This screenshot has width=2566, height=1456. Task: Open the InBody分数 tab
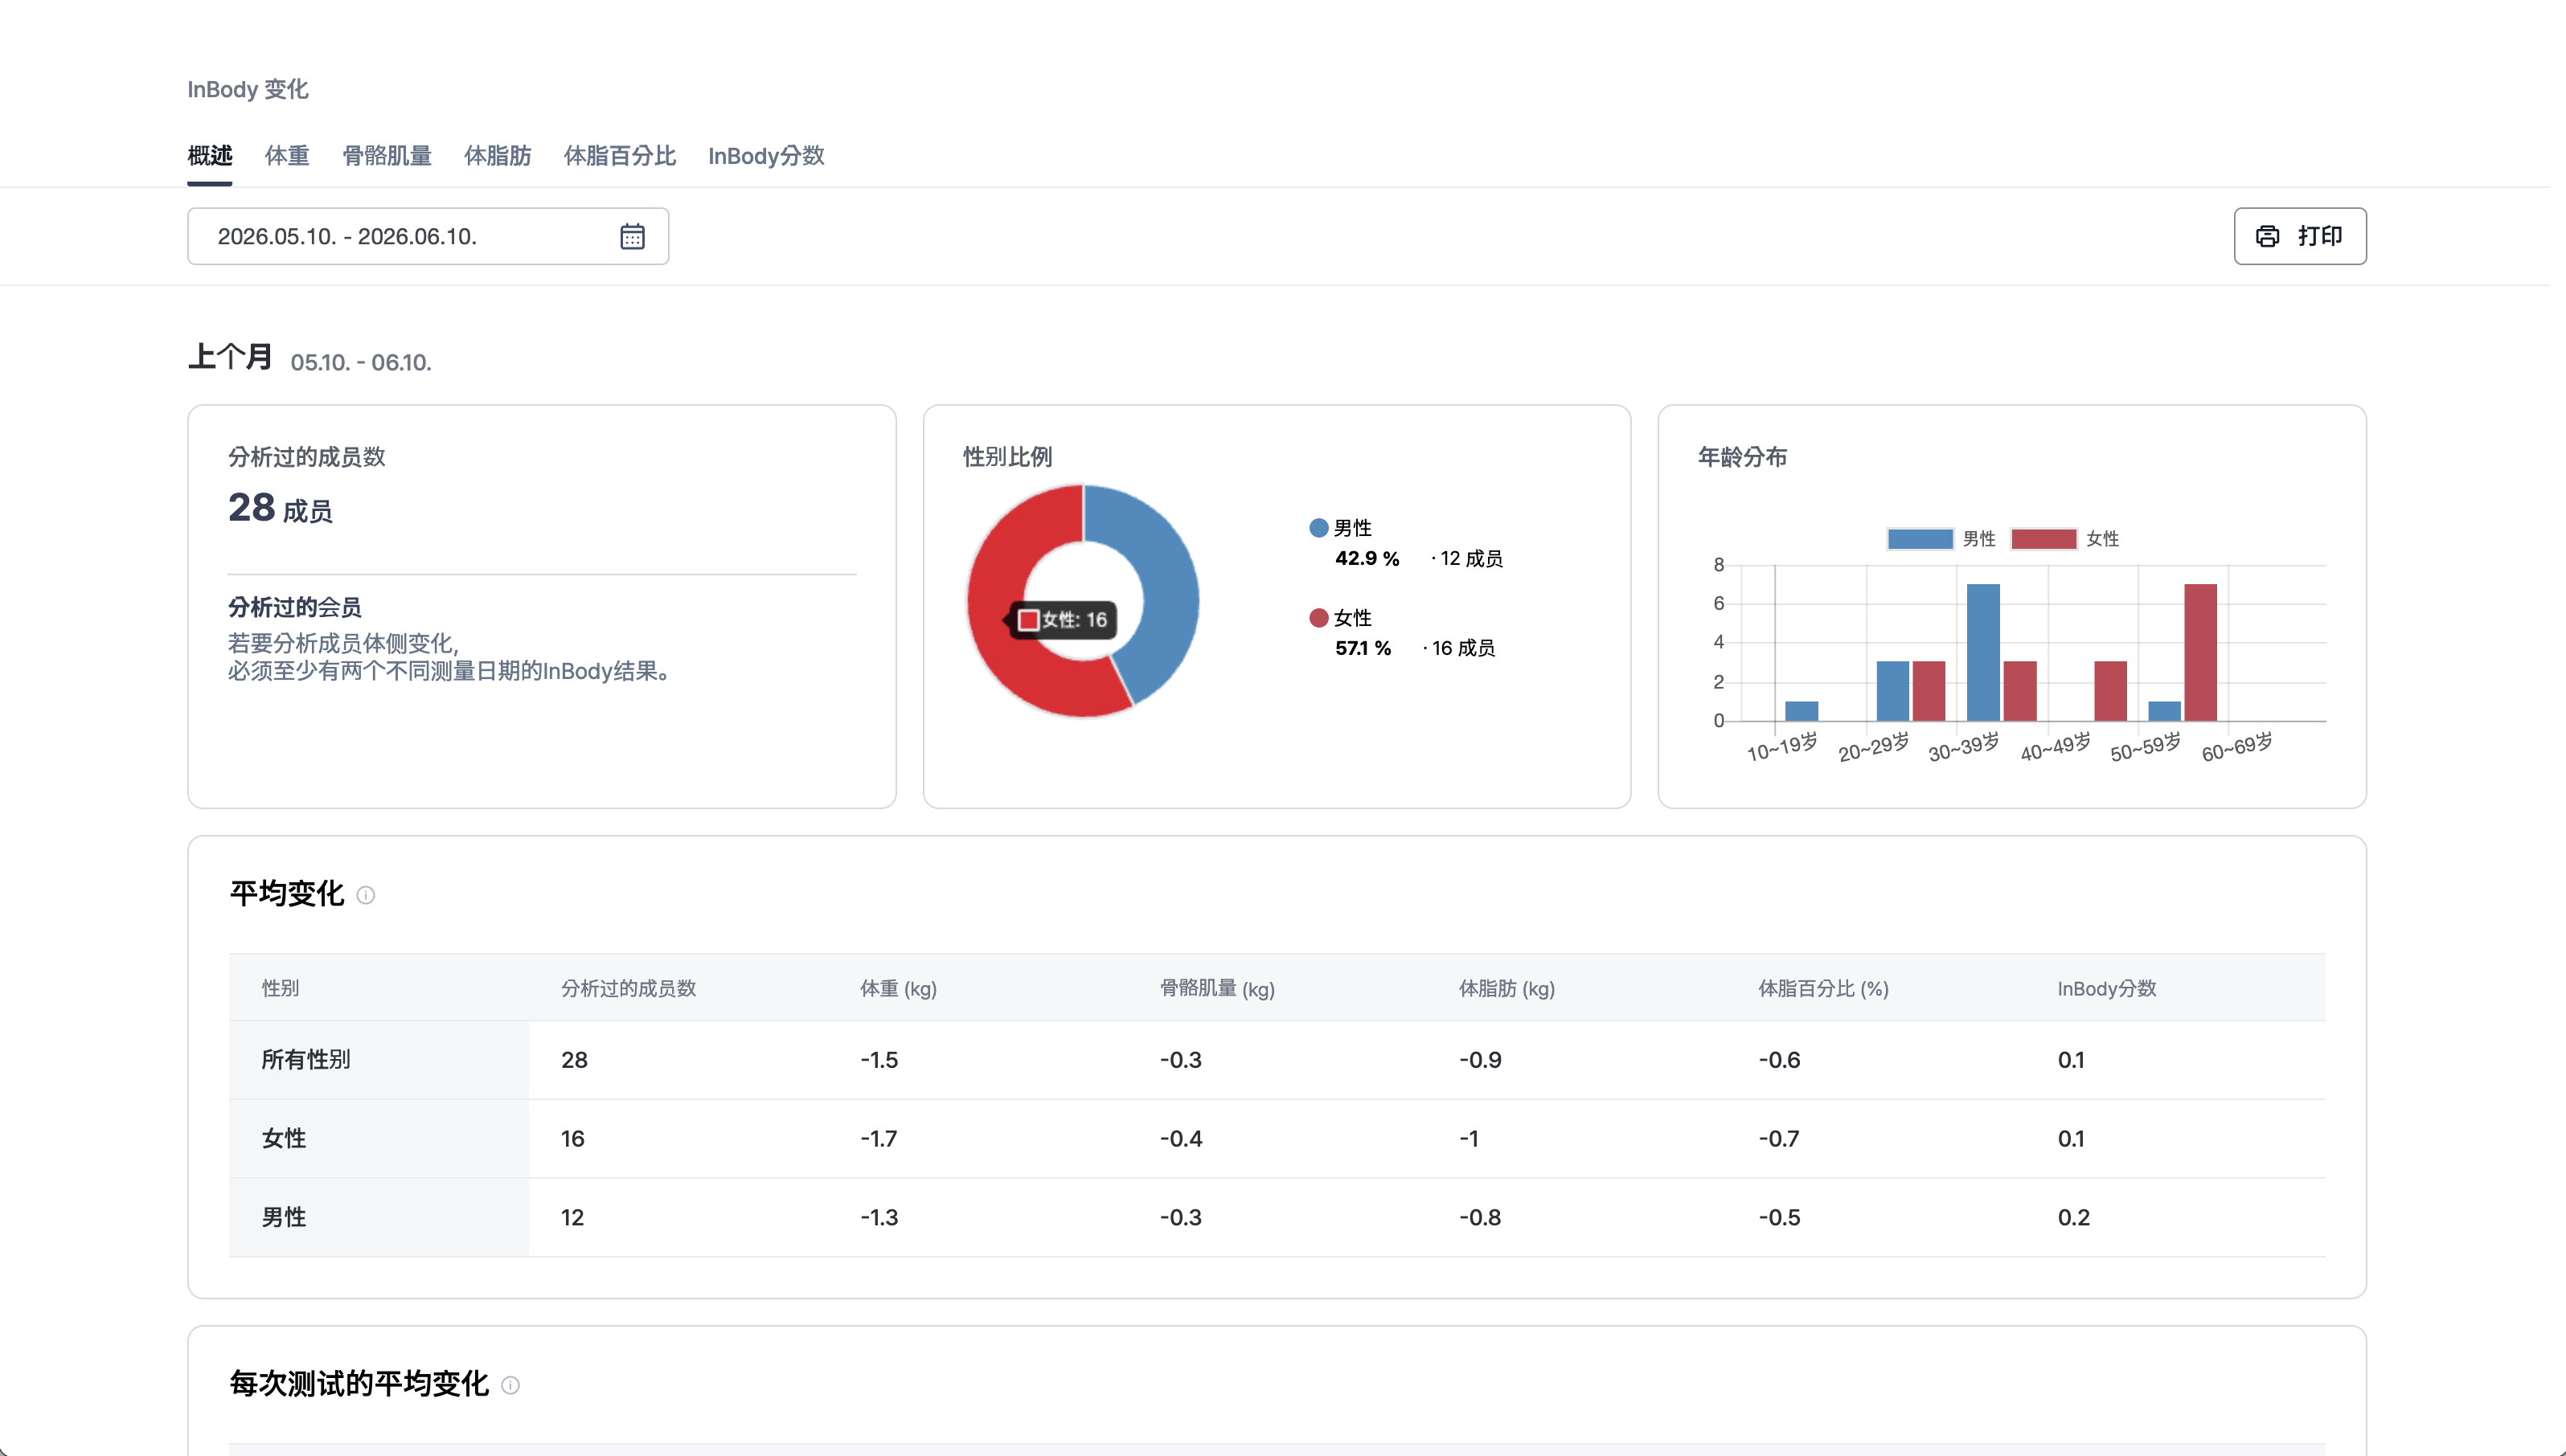766,156
